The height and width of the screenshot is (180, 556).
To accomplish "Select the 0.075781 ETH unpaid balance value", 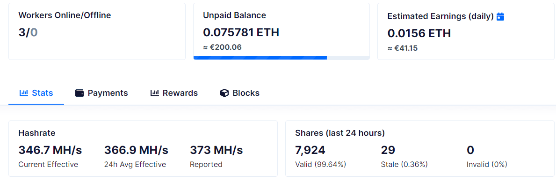I will point(241,33).
